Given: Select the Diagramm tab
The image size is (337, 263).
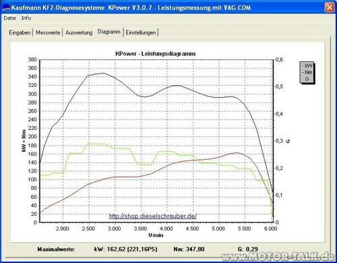Looking at the screenshot, I should (109, 32).
